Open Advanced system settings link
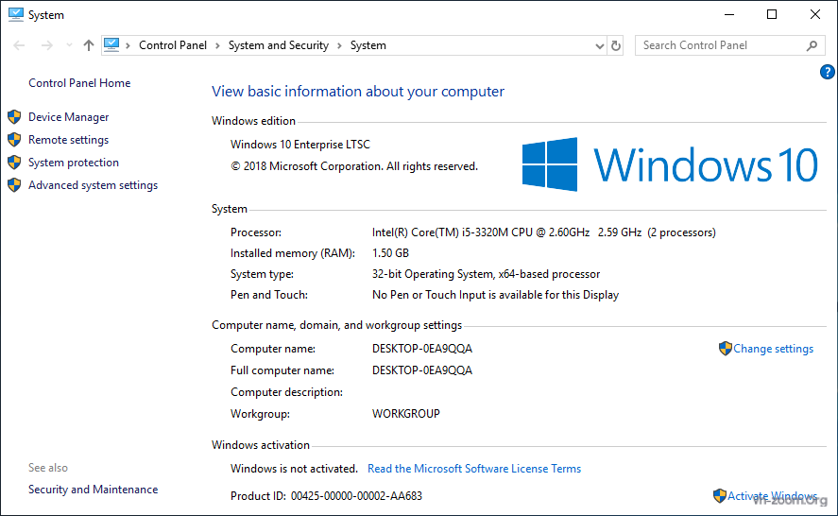 [x=93, y=185]
